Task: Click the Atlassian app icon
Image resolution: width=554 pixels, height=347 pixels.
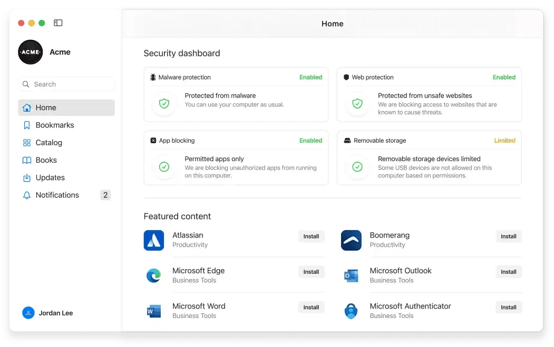Action: point(154,240)
